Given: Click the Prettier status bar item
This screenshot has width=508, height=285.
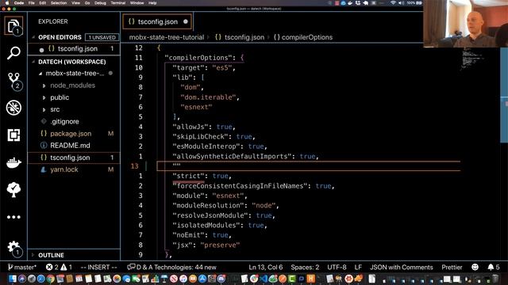Looking at the screenshot, I should pyautogui.click(x=452, y=268).
